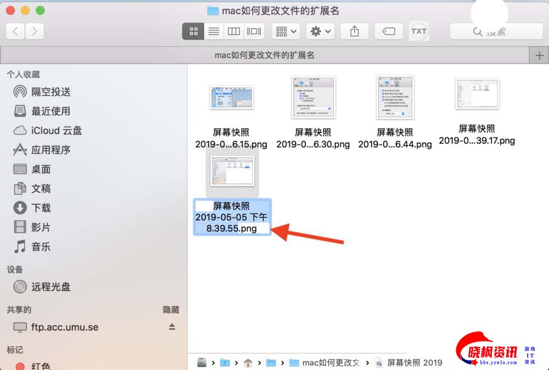Switch to list view

pyautogui.click(x=214, y=31)
